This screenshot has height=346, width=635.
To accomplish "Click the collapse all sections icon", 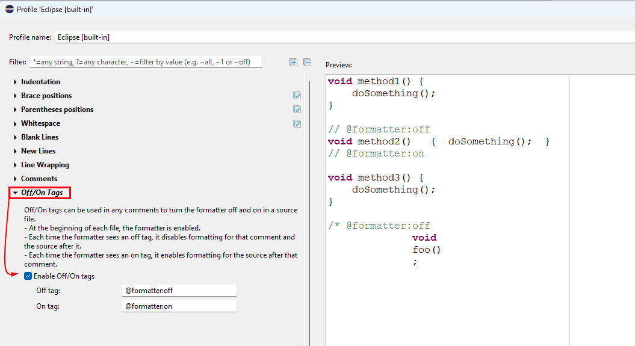I will (x=307, y=62).
